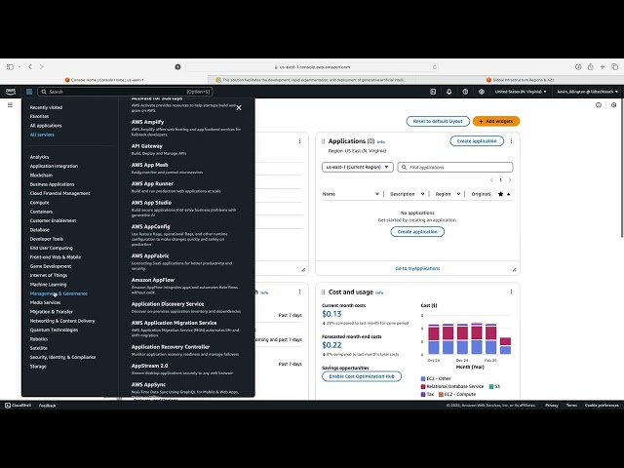Open the settings gear icon in navbar
The width and height of the screenshot is (624, 468).
482,92
